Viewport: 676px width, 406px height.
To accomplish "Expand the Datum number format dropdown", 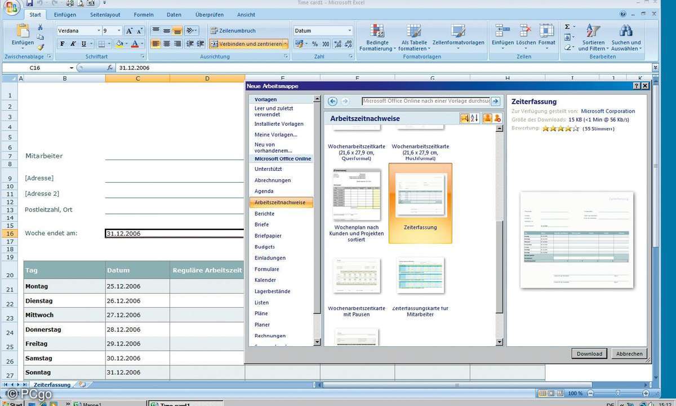I will [x=349, y=30].
